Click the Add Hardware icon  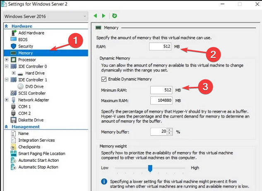pos(14,33)
